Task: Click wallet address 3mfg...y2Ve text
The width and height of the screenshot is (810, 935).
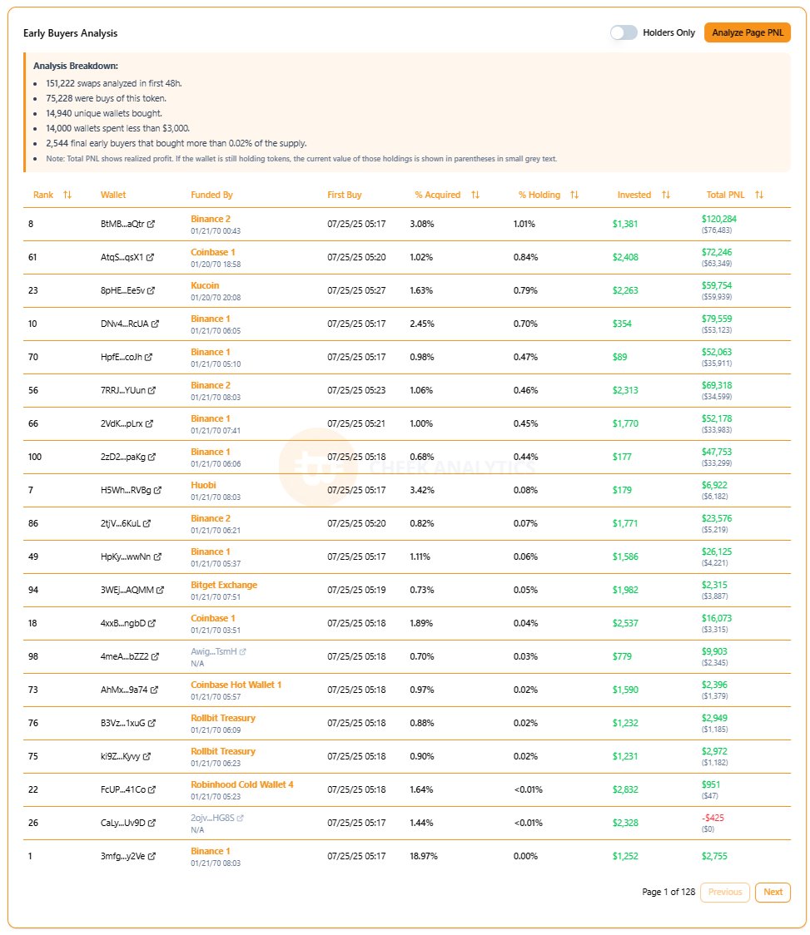Action: [122, 856]
